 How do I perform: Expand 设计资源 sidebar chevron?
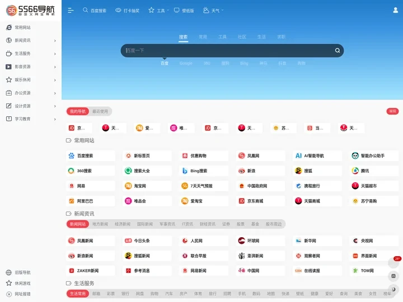click(x=55, y=106)
